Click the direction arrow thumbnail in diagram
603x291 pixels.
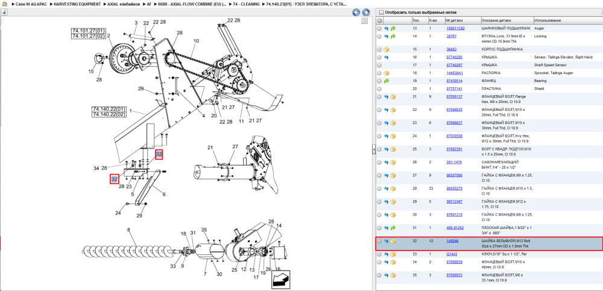coord(281,280)
